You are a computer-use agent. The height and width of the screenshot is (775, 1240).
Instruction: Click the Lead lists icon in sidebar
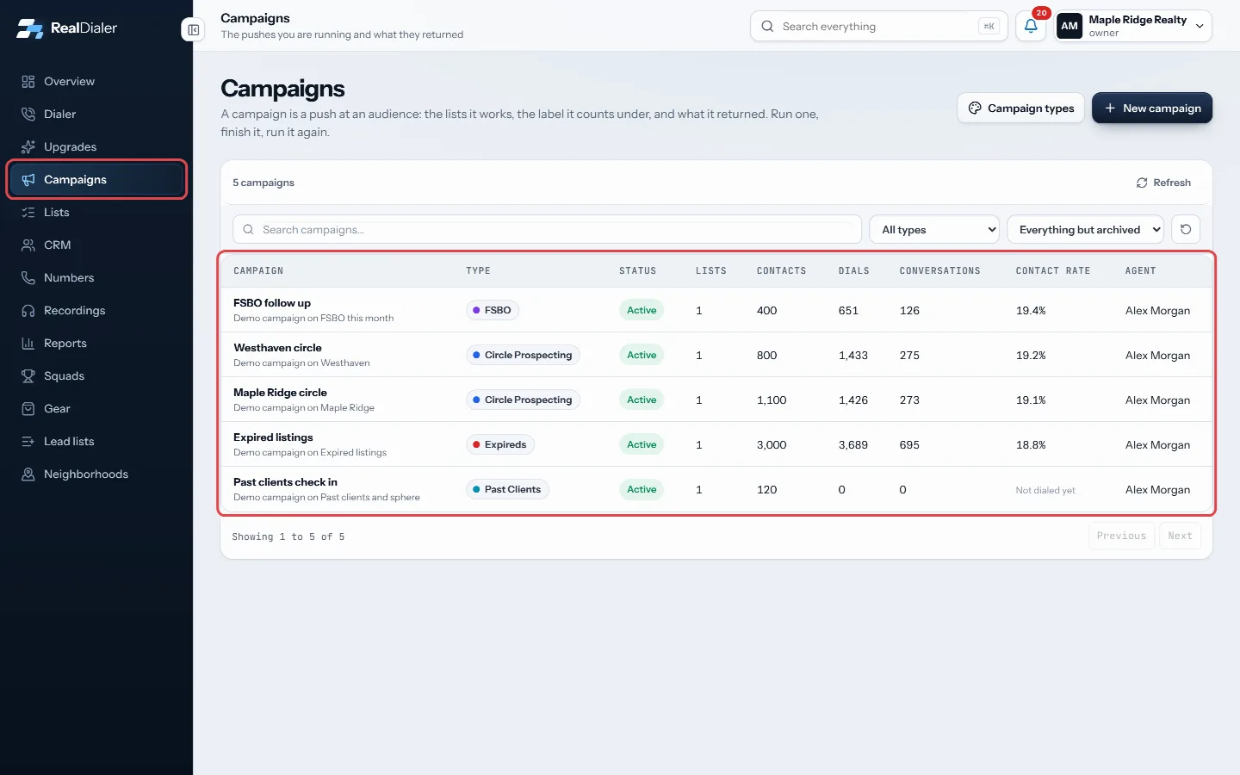point(28,442)
